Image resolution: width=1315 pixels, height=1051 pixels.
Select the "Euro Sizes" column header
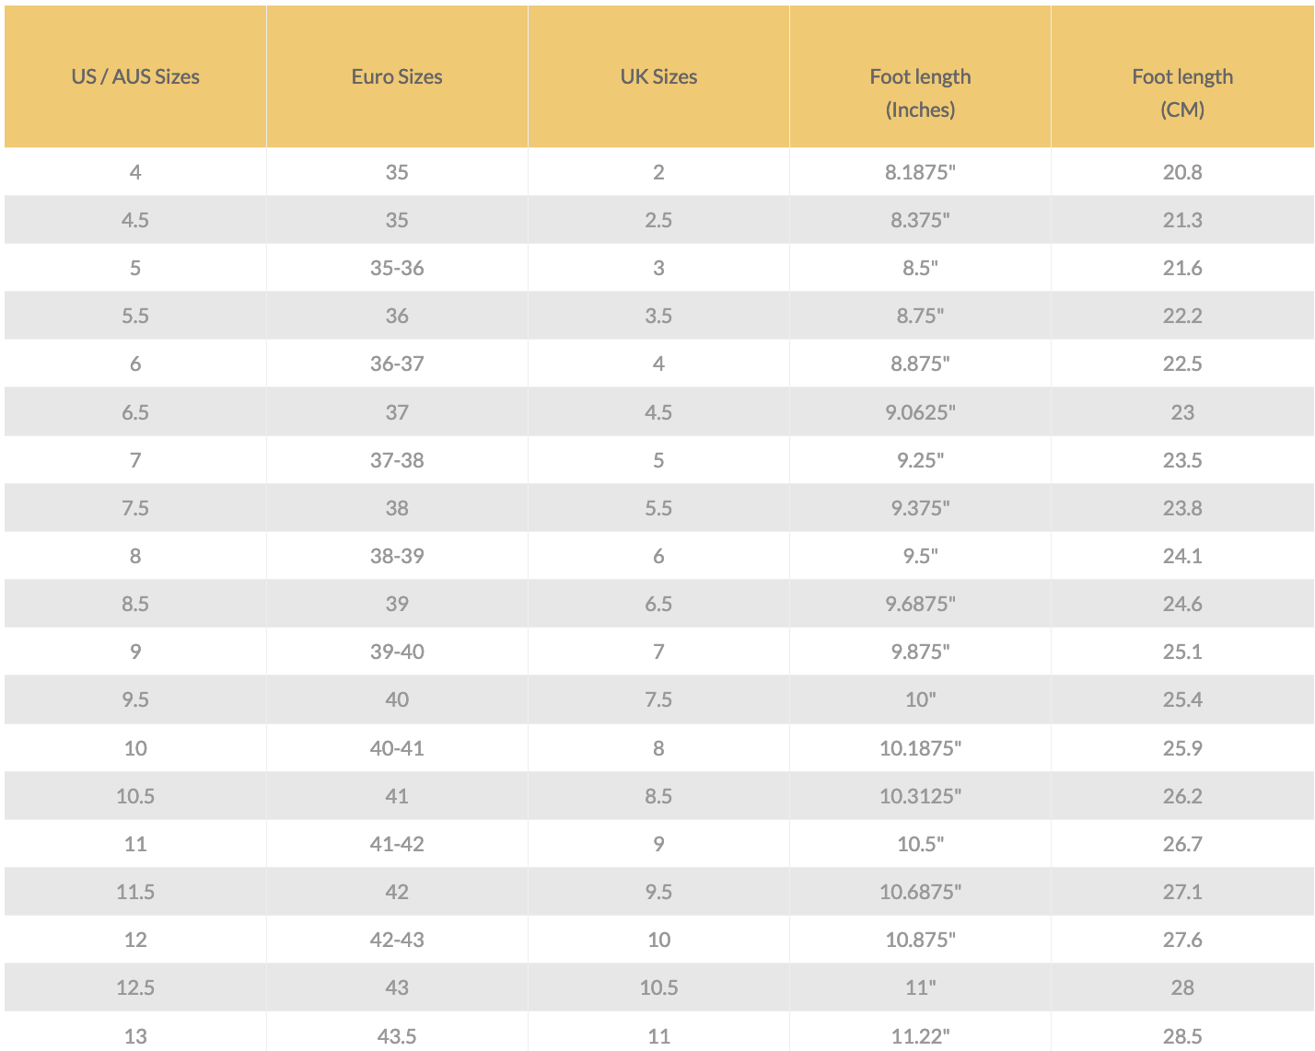[x=397, y=77]
